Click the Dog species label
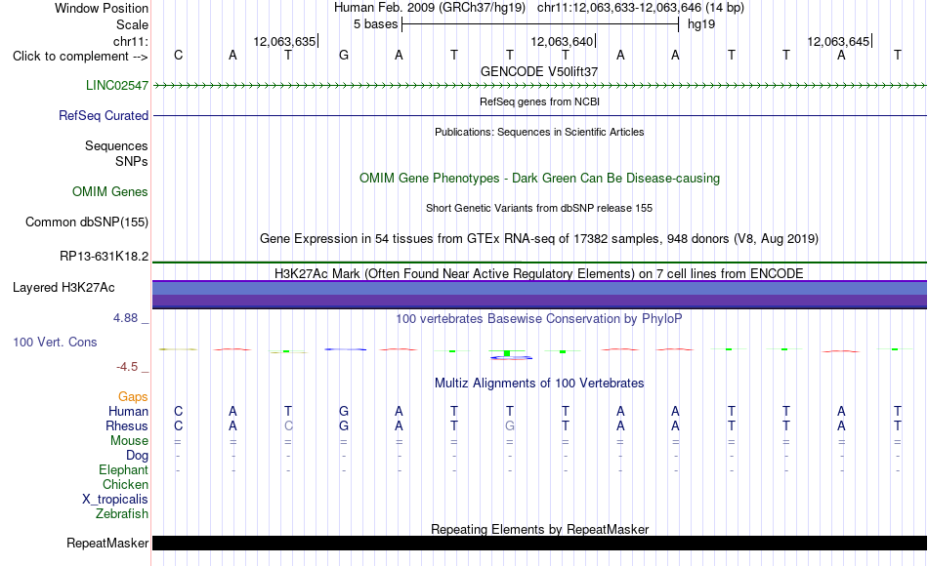Image resolution: width=928 pixels, height=566 pixels. (138, 456)
